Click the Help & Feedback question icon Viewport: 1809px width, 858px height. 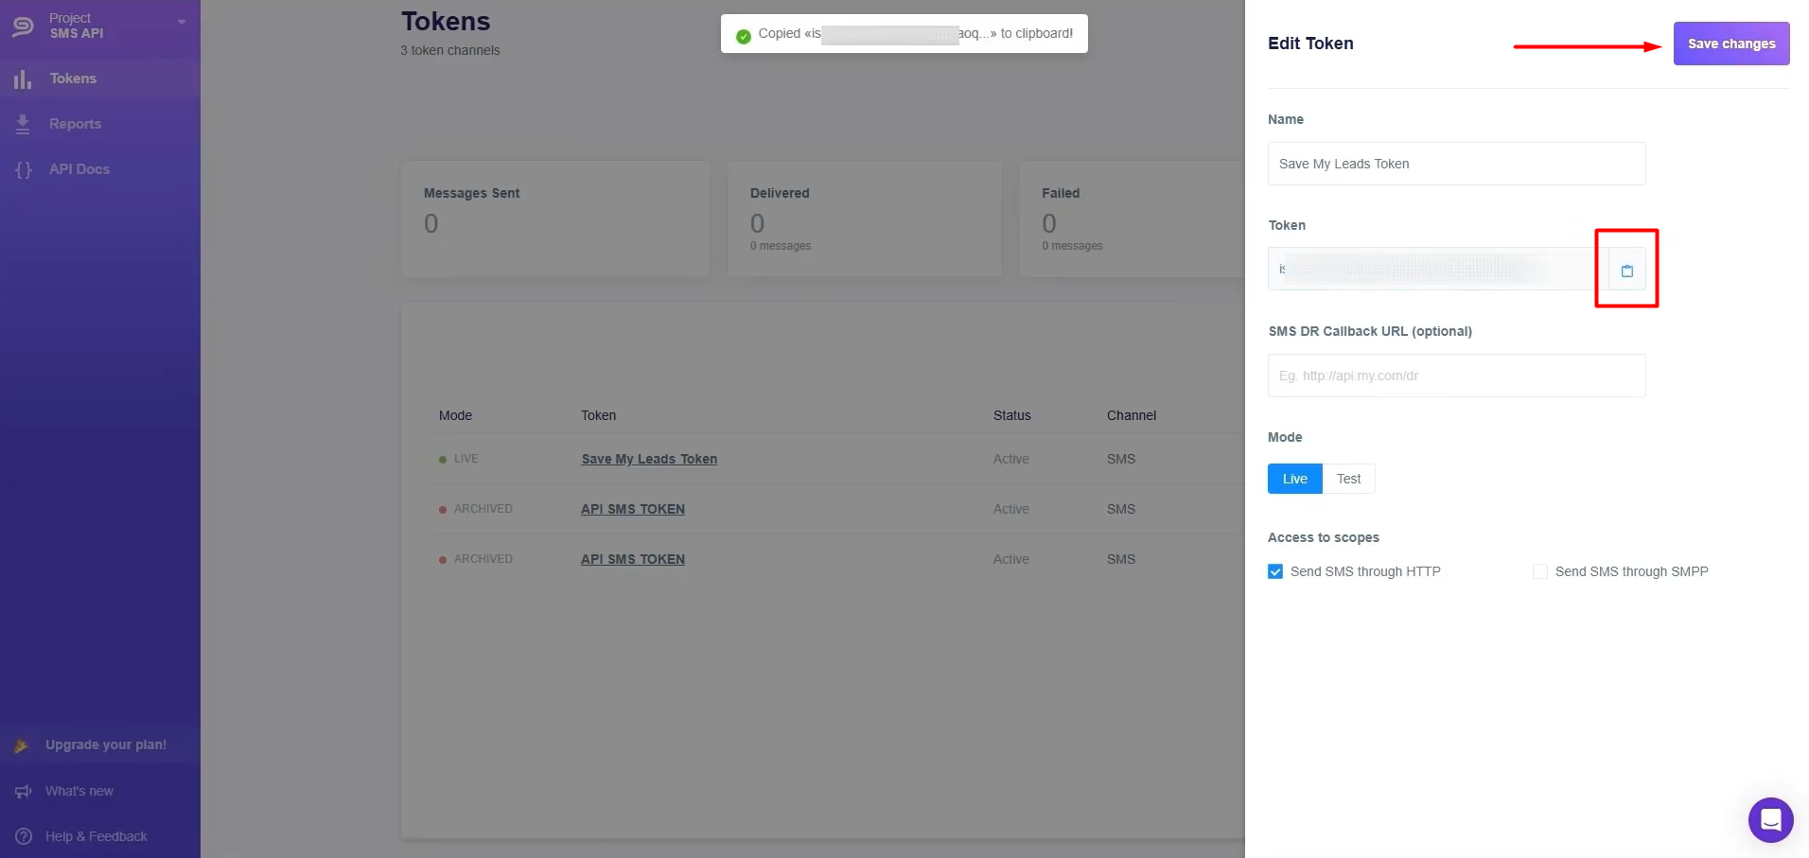click(x=24, y=836)
